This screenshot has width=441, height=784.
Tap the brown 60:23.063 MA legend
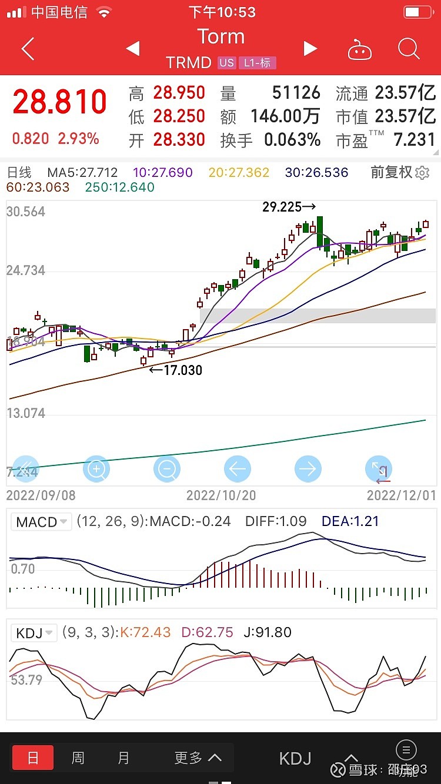38,187
